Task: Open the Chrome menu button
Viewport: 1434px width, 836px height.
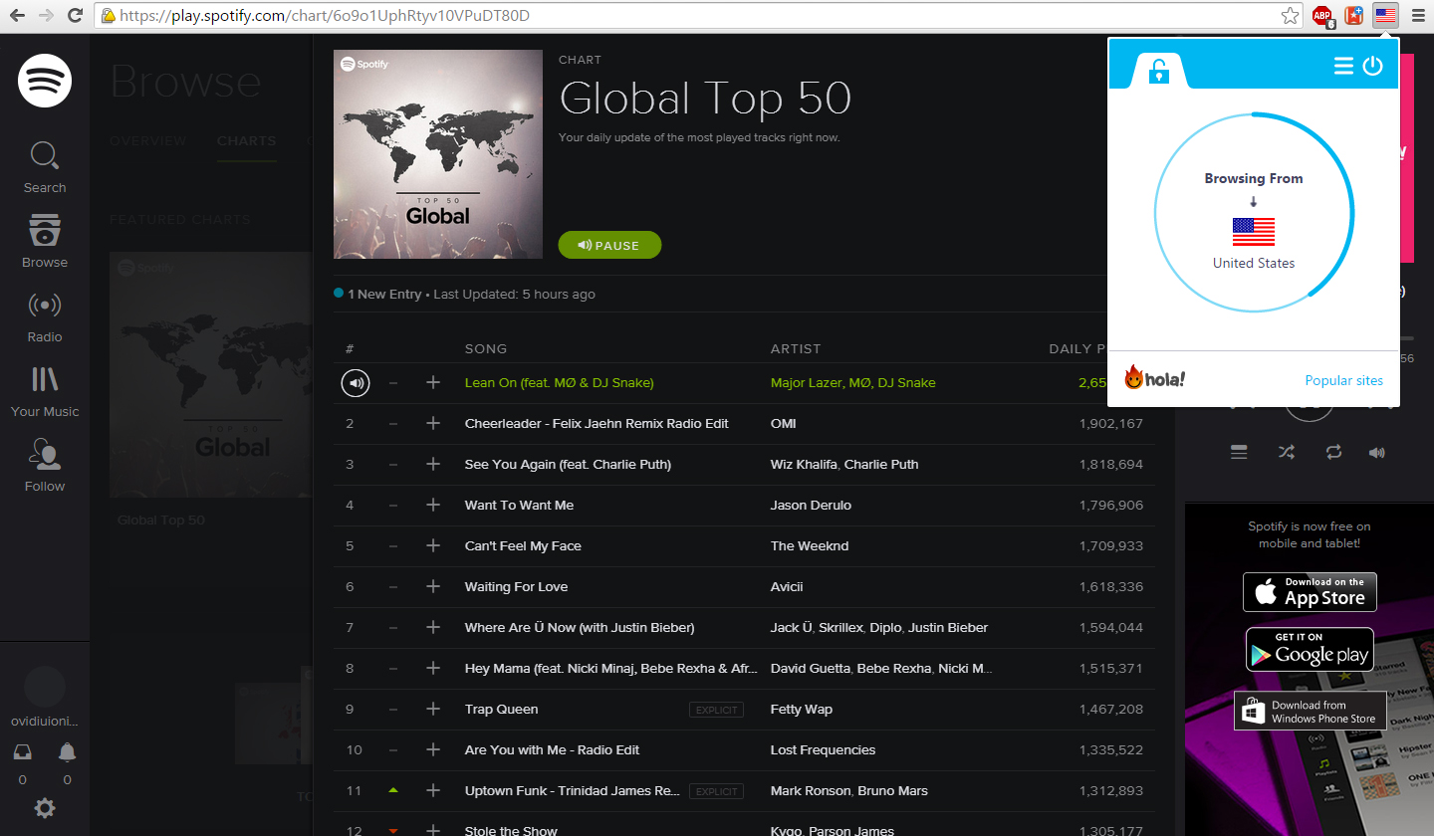Action: click(x=1418, y=16)
